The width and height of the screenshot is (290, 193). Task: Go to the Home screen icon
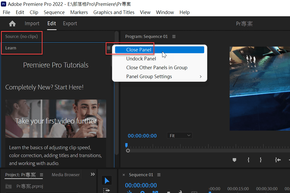click(12, 23)
